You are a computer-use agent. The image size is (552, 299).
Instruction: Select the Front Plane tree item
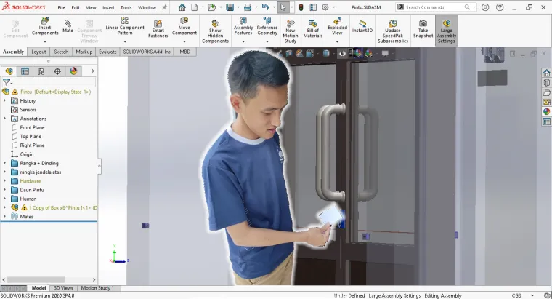click(32, 127)
